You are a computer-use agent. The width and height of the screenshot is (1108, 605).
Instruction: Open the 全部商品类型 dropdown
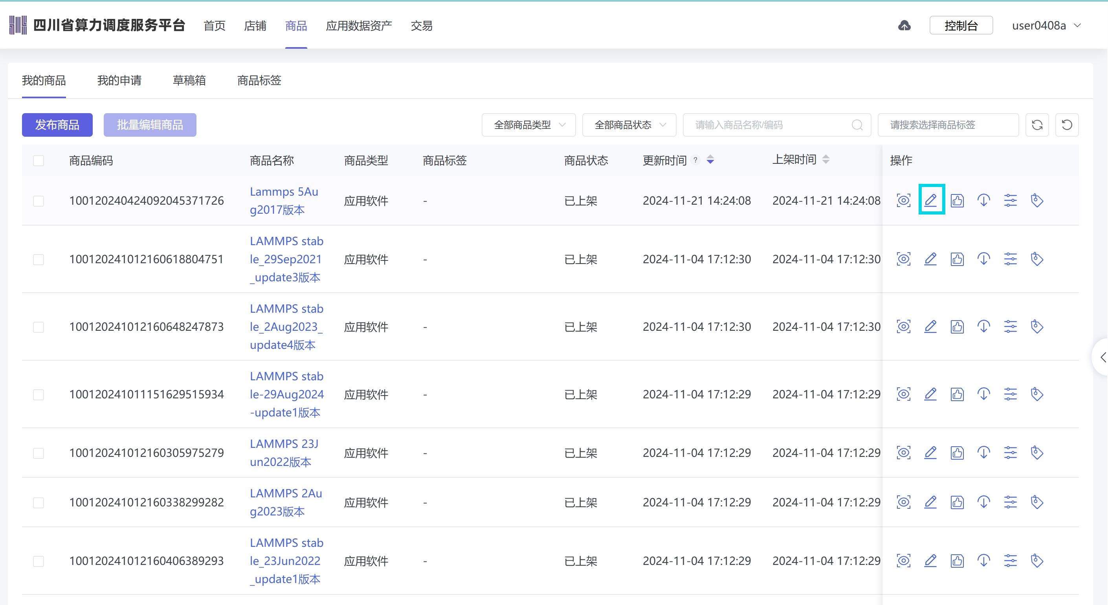tap(528, 125)
